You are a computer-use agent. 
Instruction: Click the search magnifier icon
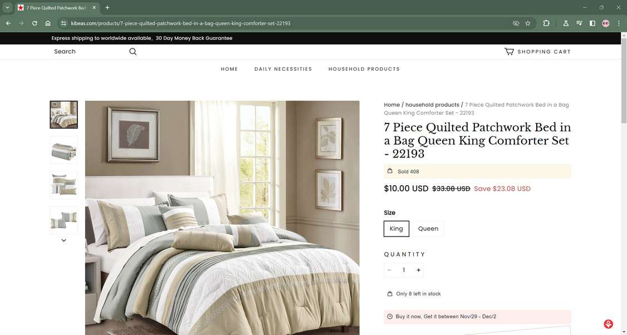pyautogui.click(x=133, y=52)
